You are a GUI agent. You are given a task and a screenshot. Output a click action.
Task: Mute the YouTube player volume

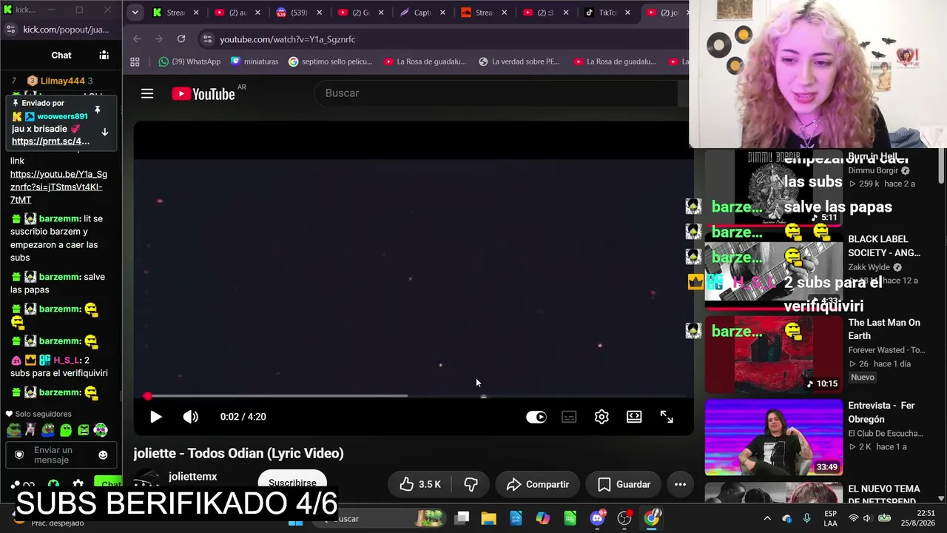coord(191,417)
